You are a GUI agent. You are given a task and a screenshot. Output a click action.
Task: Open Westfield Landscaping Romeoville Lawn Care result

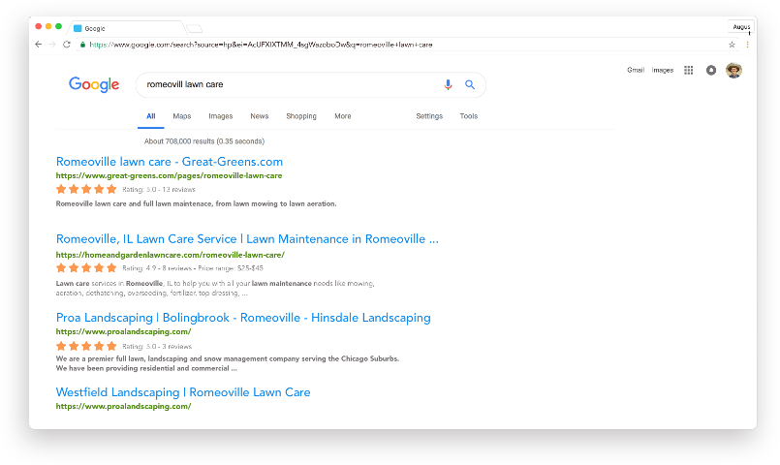point(183,392)
